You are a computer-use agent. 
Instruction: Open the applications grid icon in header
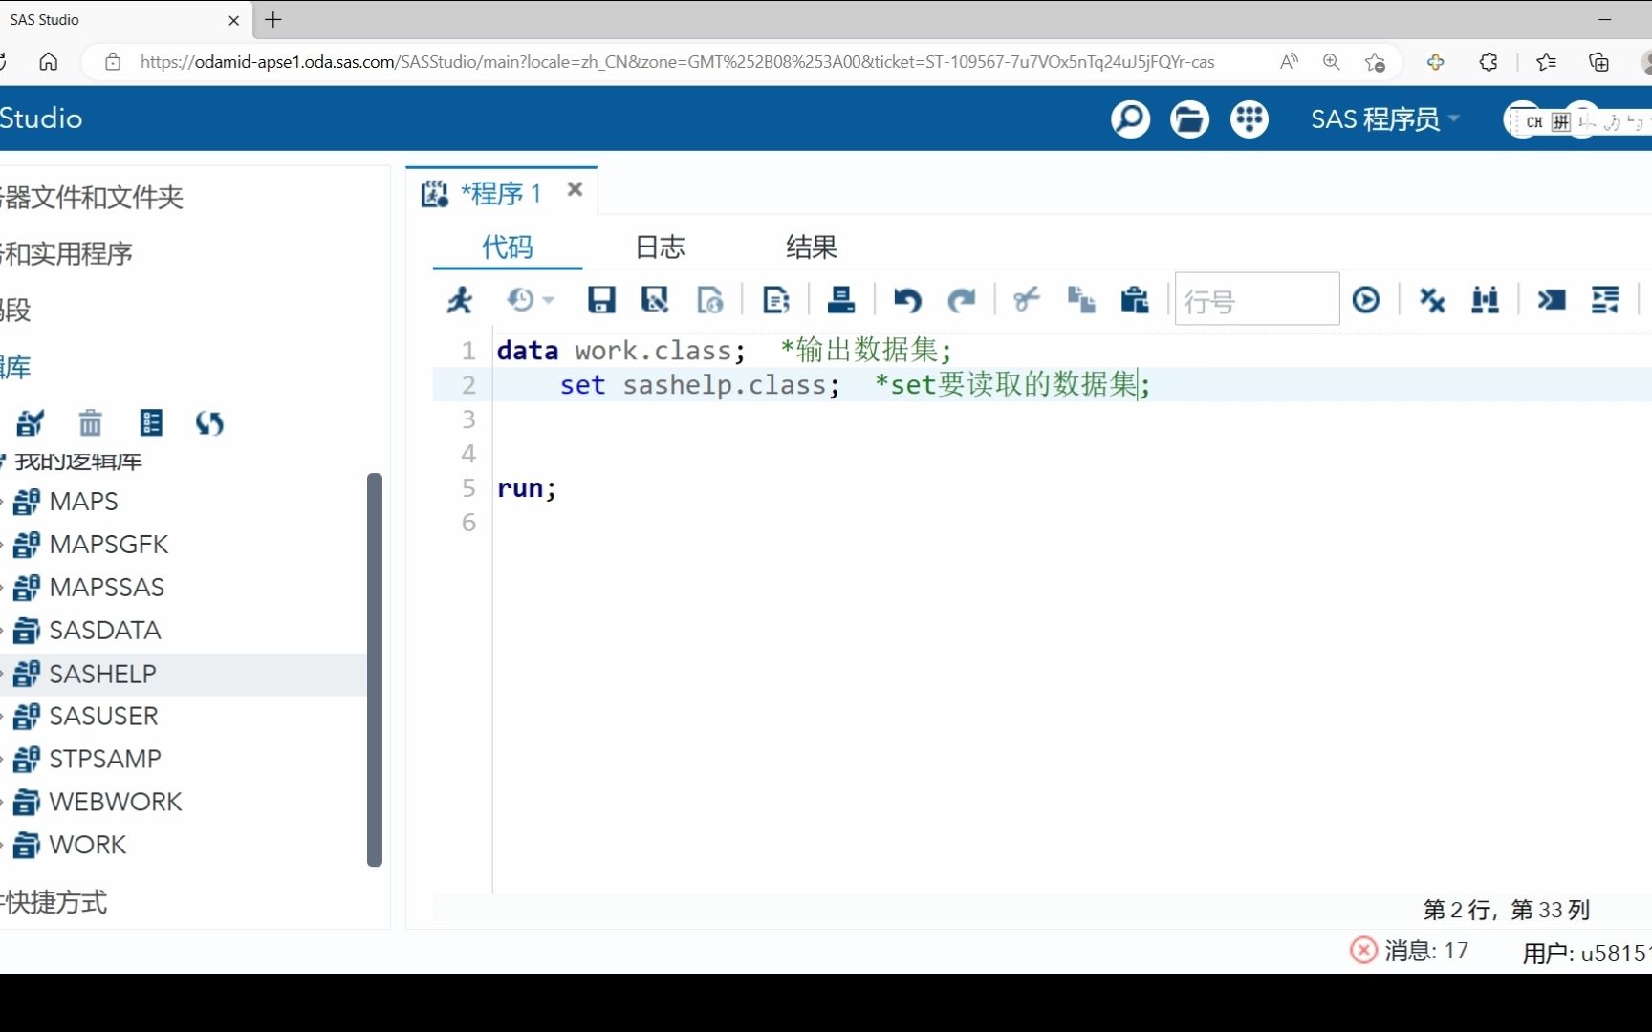click(x=1249, y=119)
